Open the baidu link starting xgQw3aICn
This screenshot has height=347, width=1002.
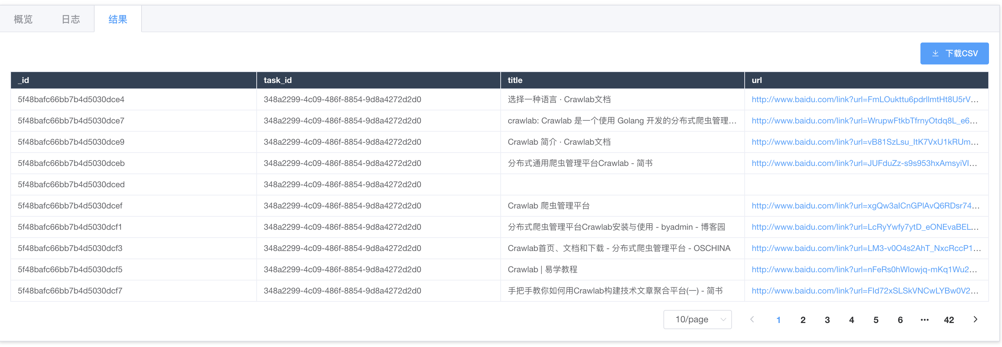tap(866, 205)
